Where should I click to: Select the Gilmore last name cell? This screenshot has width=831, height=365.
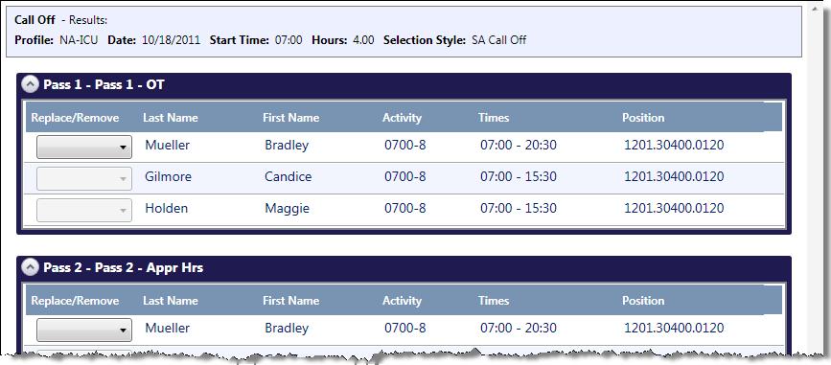pyautogui.click(x=168, y=176)
